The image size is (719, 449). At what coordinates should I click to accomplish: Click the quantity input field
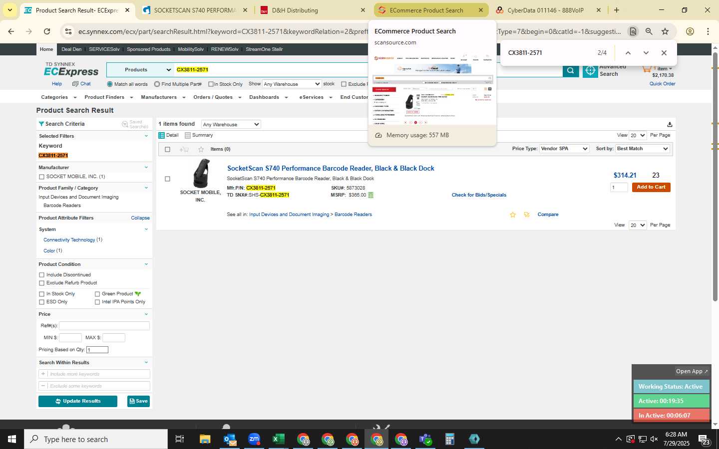[619, 188]
